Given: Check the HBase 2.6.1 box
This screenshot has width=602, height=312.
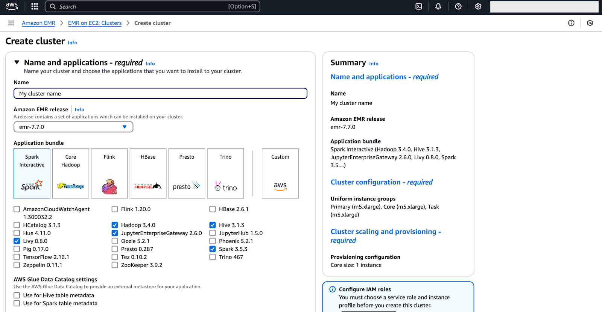Looking at the screenshot, I should coord(213,209).
